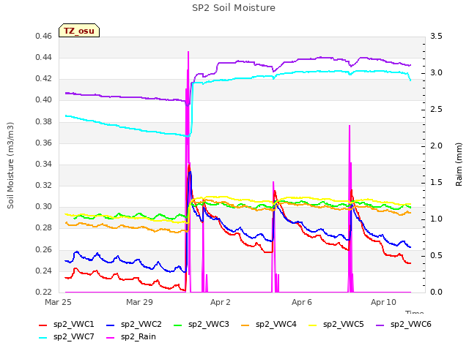Toggle the sp2_VWC5 legend entry

coord(336,324)
